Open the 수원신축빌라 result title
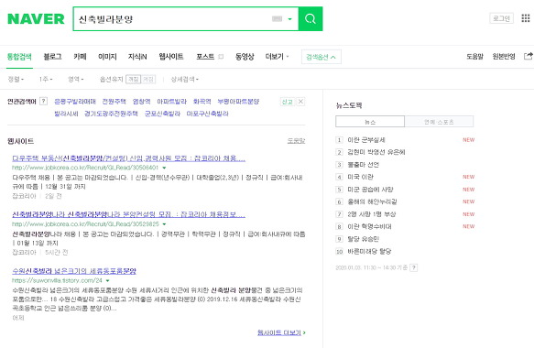 (74, 271)
